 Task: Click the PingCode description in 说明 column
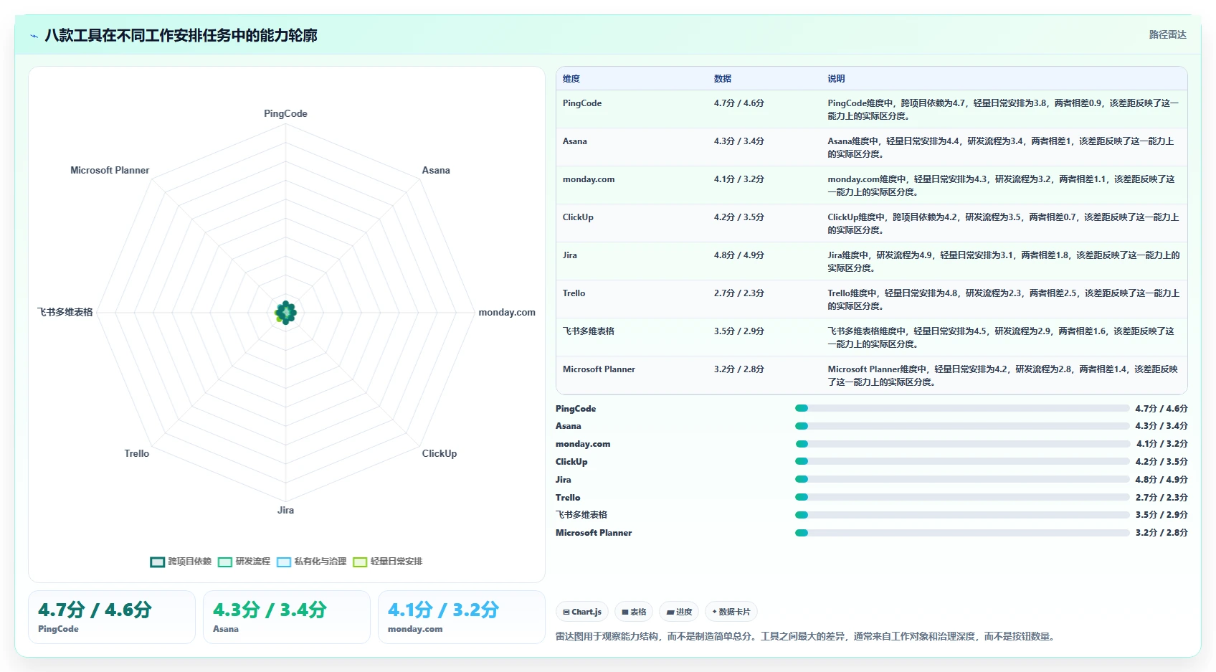click(1004, 110)
